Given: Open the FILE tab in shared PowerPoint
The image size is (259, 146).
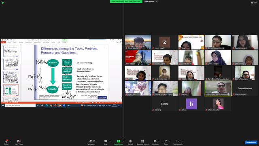Looking at the screenshot, I should (3, 42).
